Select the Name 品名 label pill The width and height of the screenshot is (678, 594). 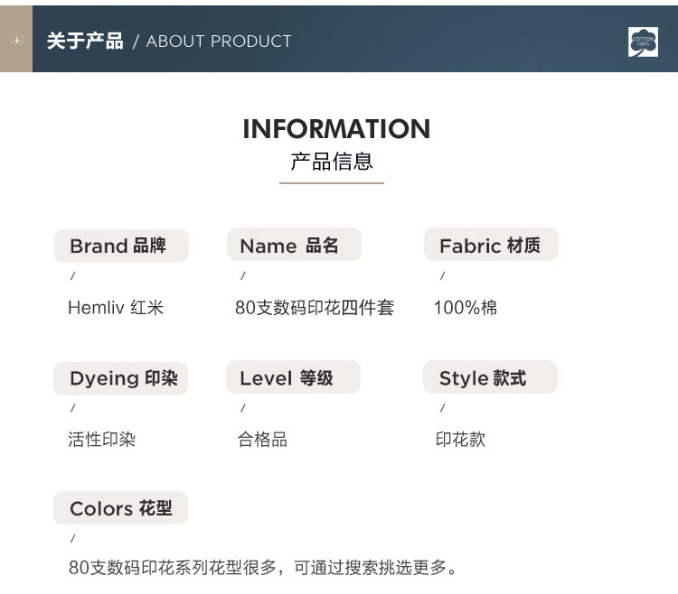pyautogui.click(x=294, y=245)
